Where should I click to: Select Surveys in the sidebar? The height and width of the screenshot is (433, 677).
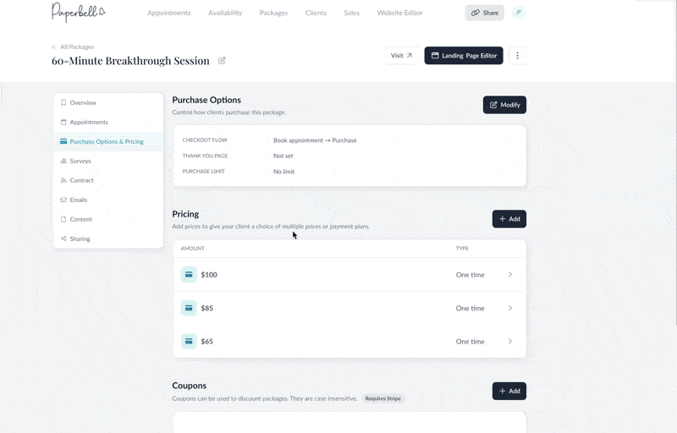[80, 161]
